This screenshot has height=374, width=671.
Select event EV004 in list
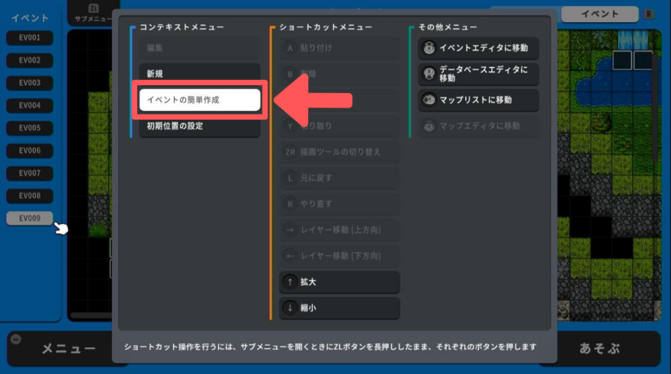tap(30, 106)
